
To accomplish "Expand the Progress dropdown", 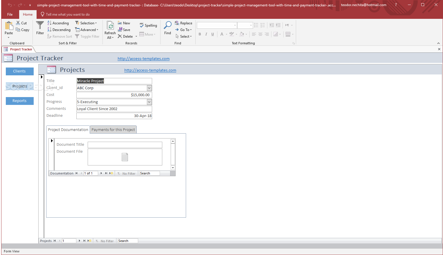I will click(149, 102).
